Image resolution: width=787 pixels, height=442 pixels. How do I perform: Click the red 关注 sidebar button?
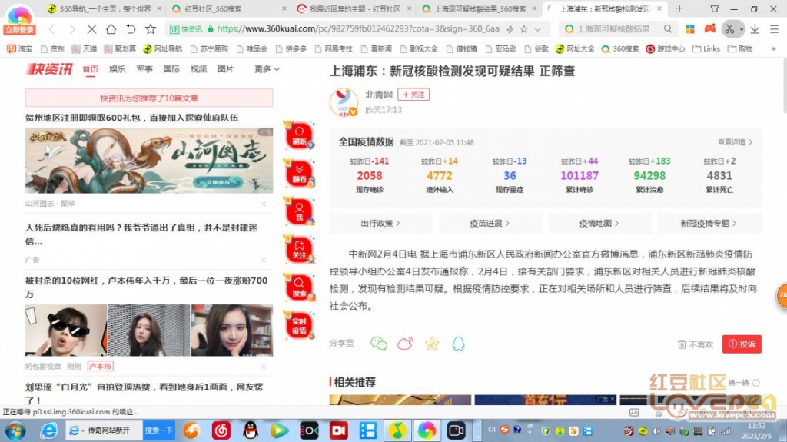pyautogui.click(x=299, y=250)
